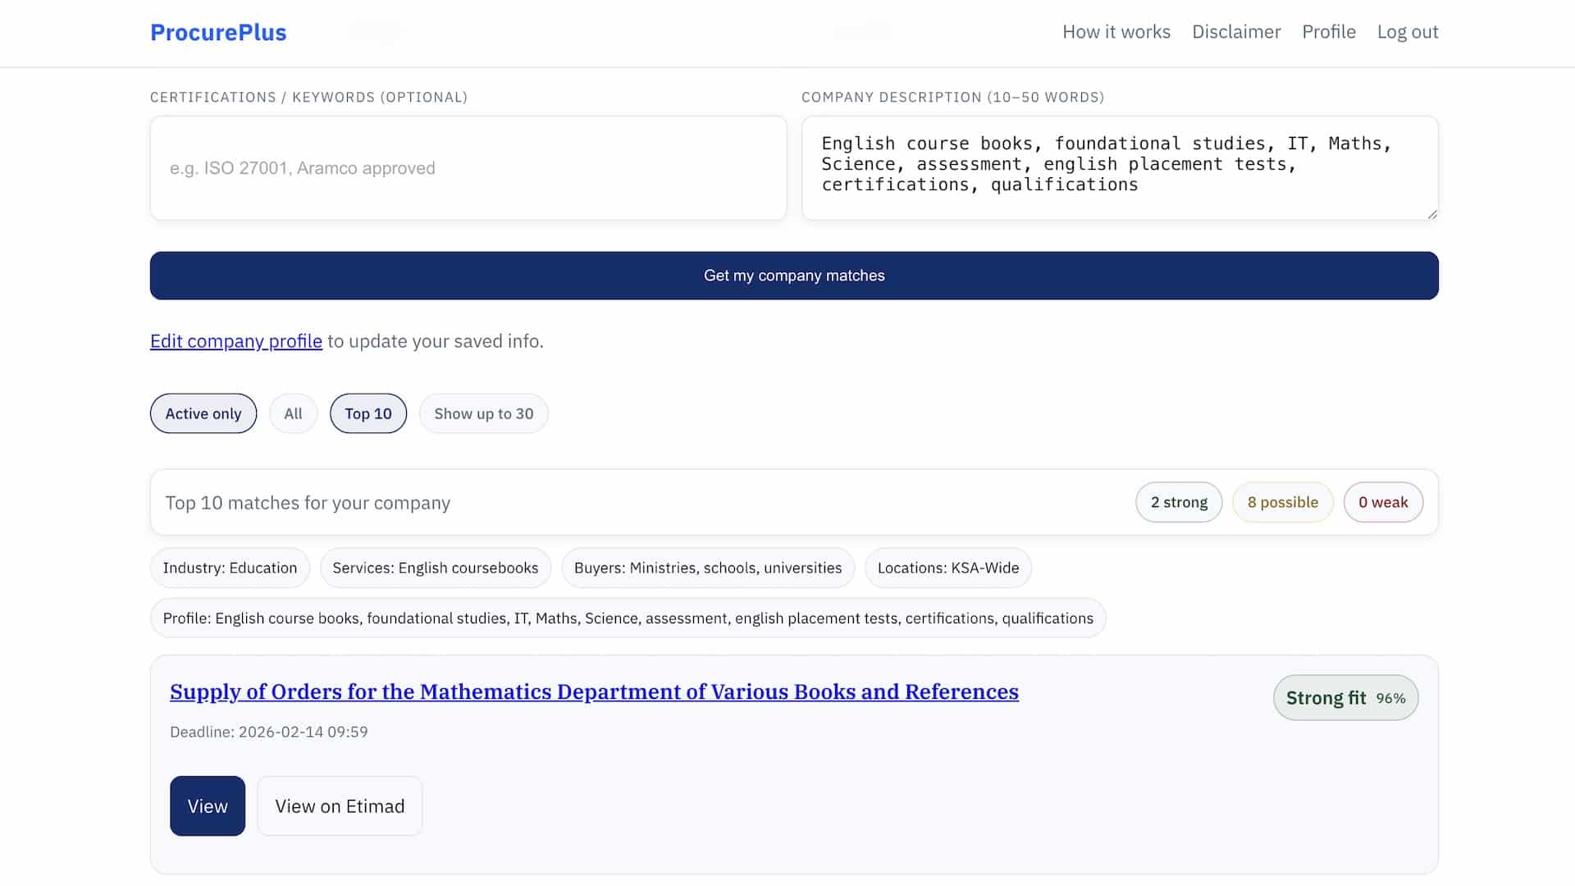Image resolution: width=1575 pixels, height=886 pixels.
Task: Follow the Edit company profile link
Action: [x=235, y=341]
